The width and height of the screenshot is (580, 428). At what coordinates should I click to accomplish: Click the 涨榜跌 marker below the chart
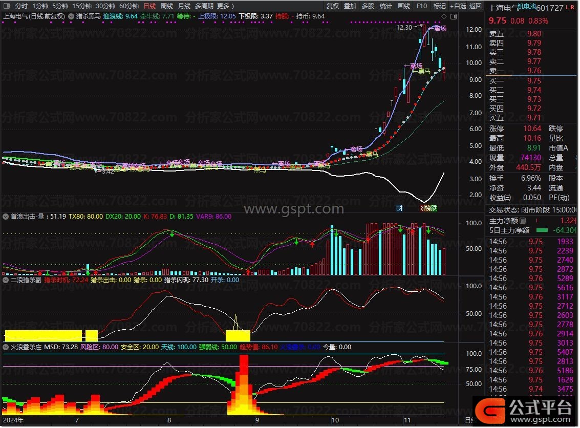(x=428, y=208)
